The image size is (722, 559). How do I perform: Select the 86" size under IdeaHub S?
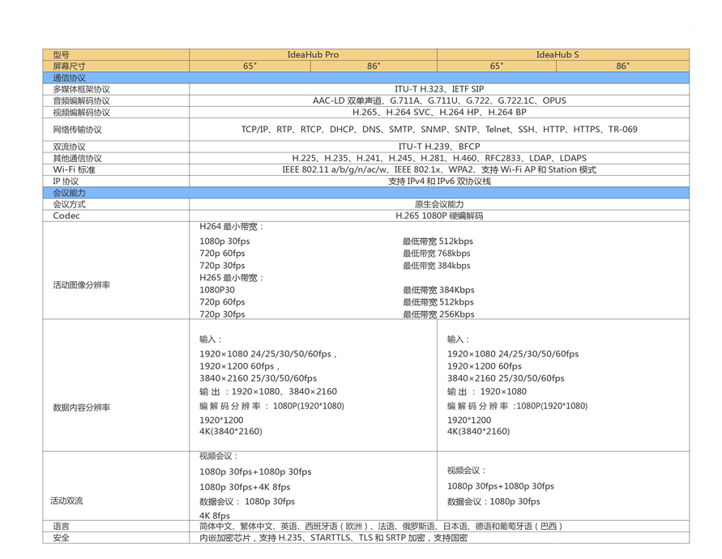(622, 66)
